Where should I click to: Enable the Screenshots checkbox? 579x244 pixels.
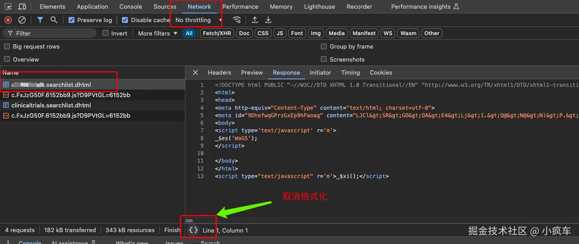(x=324, y=59)
